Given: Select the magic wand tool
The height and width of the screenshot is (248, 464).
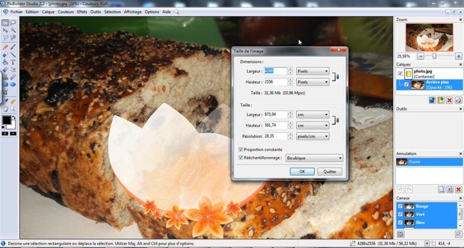Looking at the screenshot, I should tap(13, 30).
